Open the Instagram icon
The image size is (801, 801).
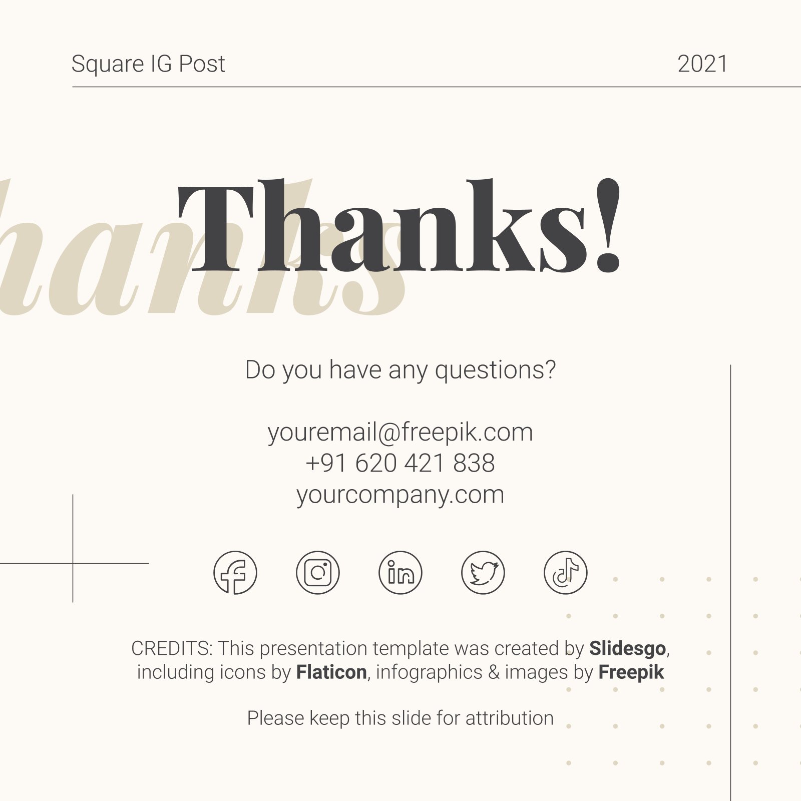point(318,573)
